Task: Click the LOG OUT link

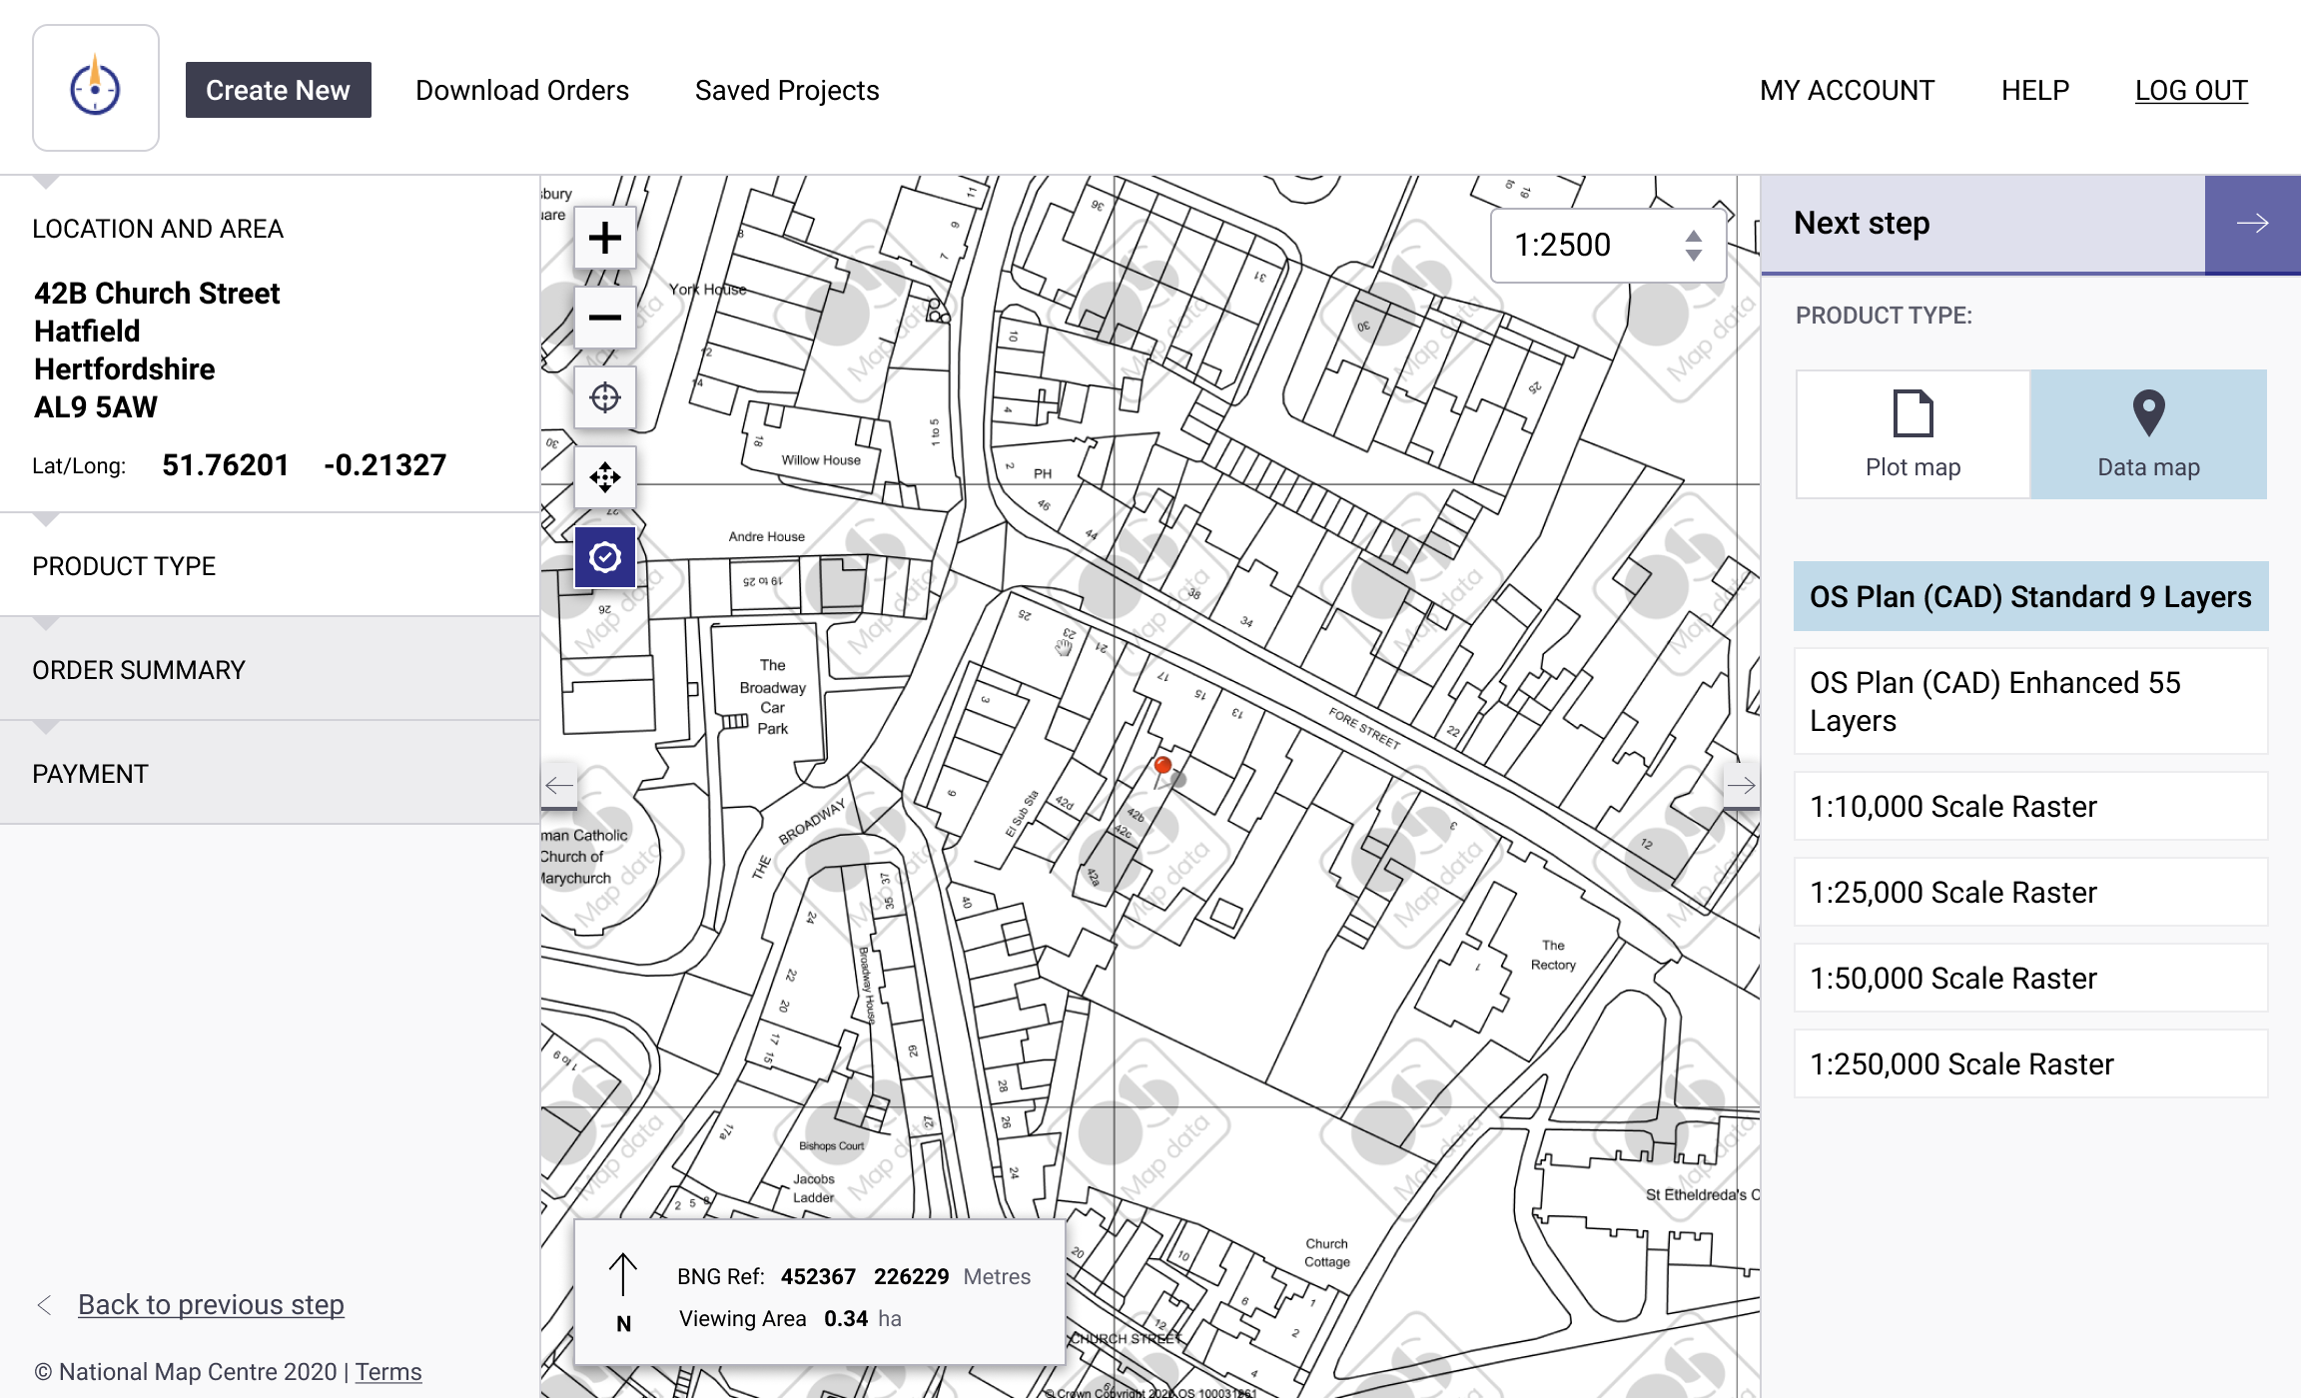Action: [x=2191, y=90]
